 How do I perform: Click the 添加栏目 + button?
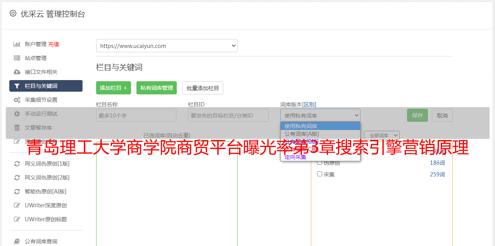114,88
